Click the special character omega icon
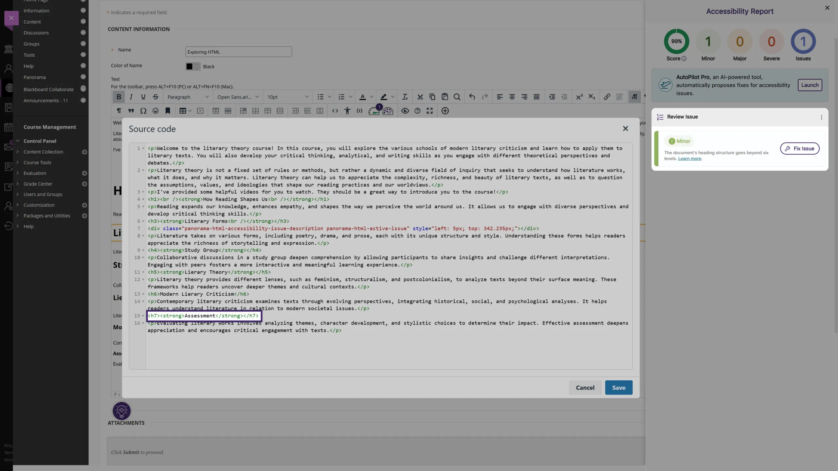838x471 pixels. coord(143,111)
